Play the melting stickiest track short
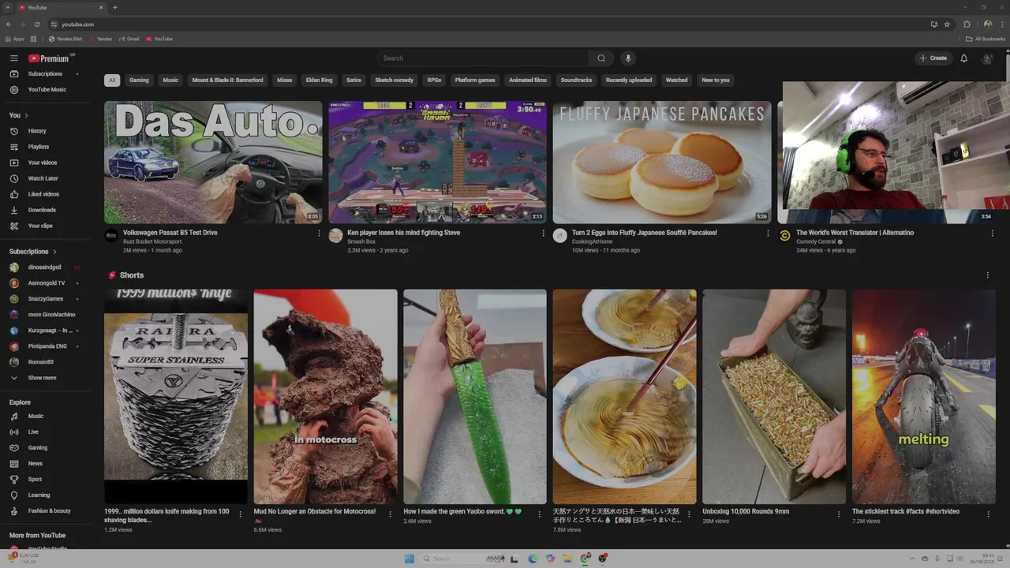The image size is (1010, 568). click(x=924, y=397)
